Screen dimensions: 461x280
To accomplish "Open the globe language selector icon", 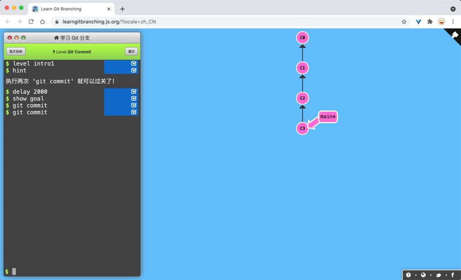I will pyautogui.click(x=423, y=275).
